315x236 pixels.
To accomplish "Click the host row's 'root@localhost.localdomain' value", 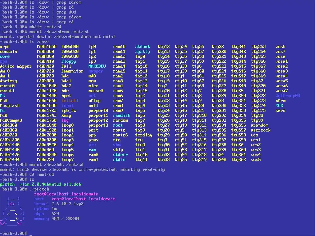I will (x=84, y=199).
